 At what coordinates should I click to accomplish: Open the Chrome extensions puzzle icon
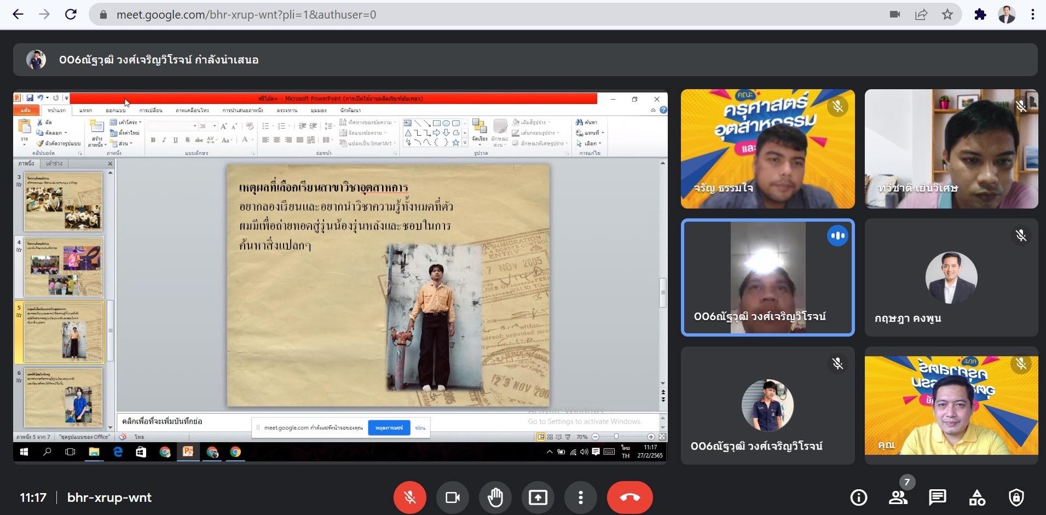pos(980,14)
